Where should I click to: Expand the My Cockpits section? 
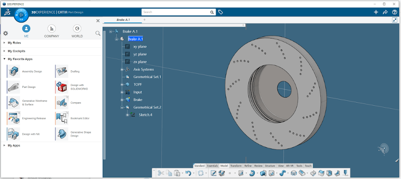pyautogui.click(x=4, y=51)
